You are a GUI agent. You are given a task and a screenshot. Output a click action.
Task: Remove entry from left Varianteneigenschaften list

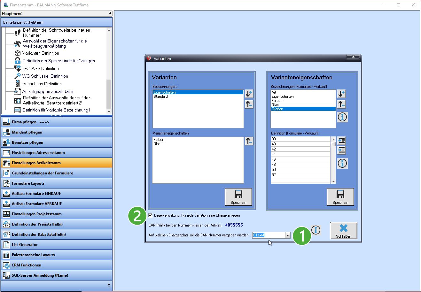pos(249,141)
